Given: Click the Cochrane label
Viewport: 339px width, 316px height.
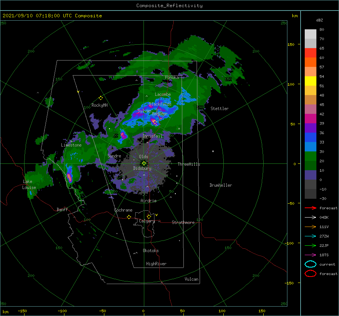Looking at the screenshot, I should 123,210.
